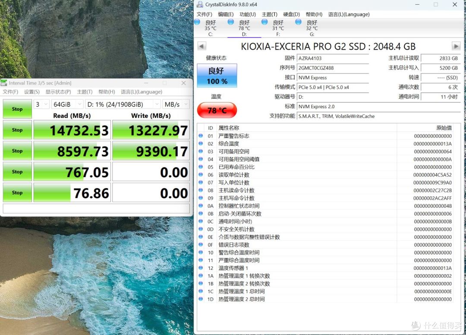Click the 属性名称 column header
This screenshot has height=335, width=466.
click(x=307, y=128)
